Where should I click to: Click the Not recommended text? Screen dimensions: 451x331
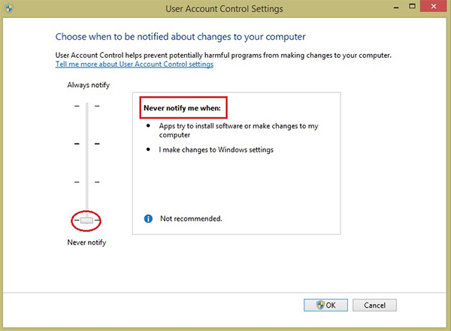(191, 218)
